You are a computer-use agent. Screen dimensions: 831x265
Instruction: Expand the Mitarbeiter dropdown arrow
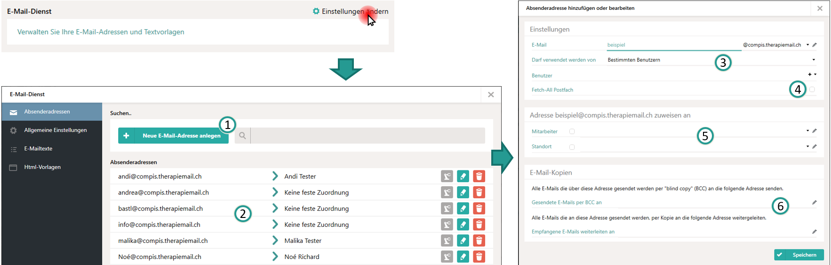pyautogui.click(x=807, y=131)
